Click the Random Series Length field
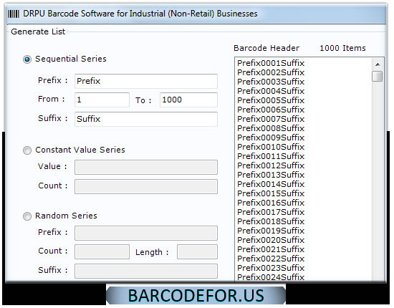 pos(197,251)
